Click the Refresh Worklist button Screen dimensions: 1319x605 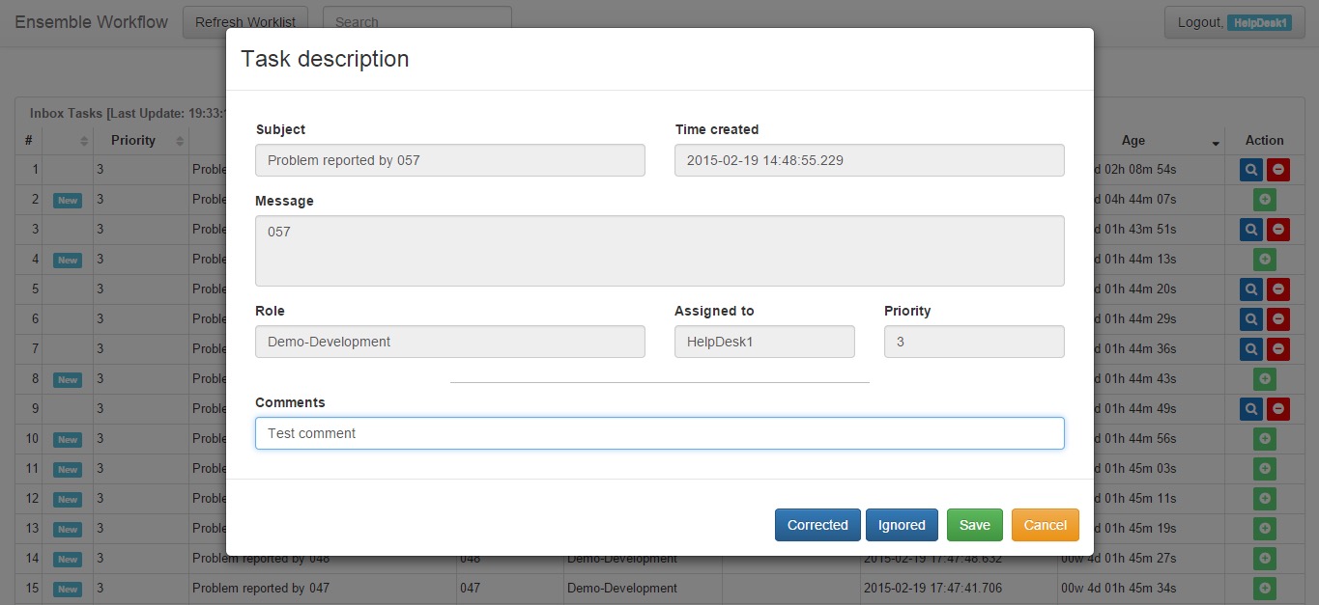tap(245, 21)
